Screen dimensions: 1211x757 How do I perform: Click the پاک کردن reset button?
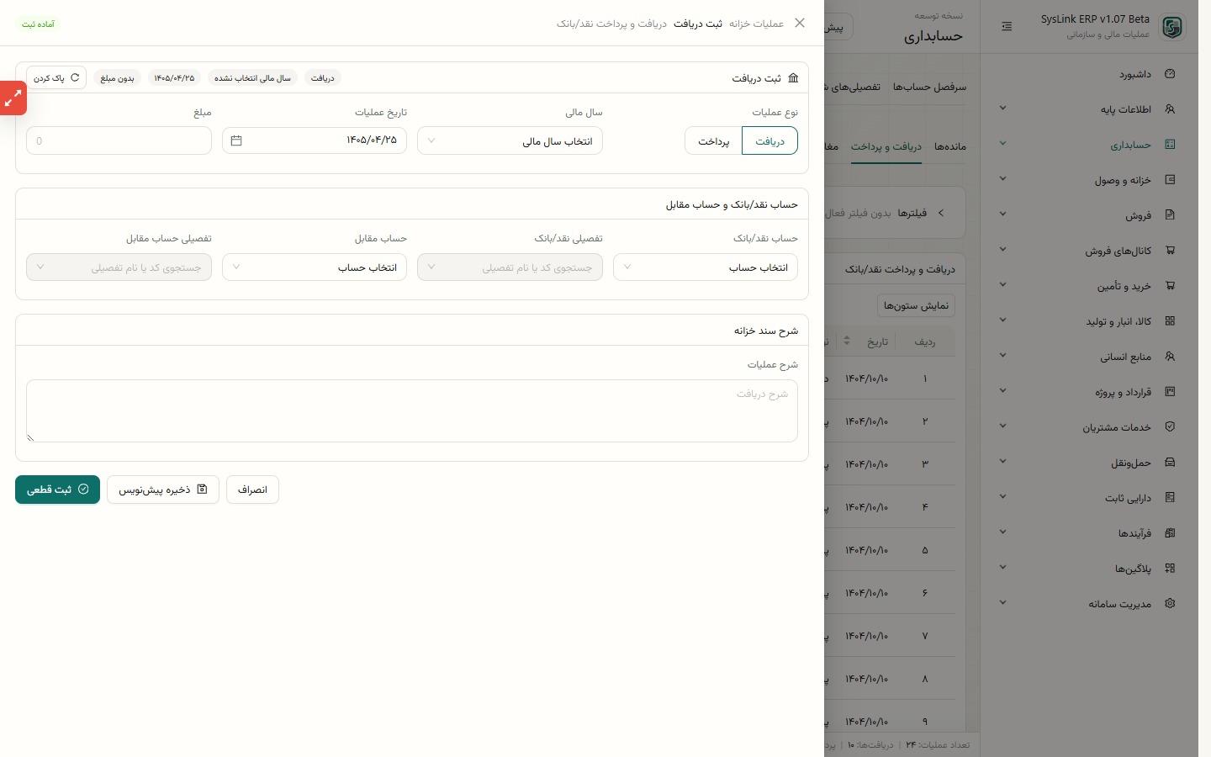coord(56,77)
